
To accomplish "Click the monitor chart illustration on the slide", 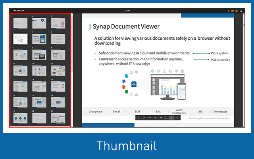I will pyautogui.click(x=167, y=87).
